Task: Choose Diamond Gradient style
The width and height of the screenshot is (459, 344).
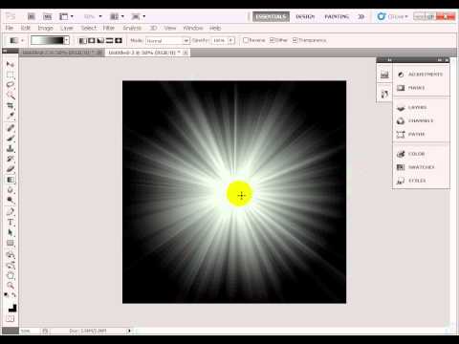Action: [x=119, y=40]
